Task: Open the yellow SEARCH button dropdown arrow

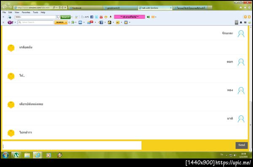Action: point(66,22)
